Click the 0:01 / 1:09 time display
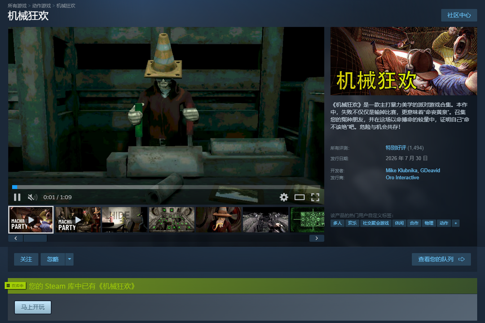This screenshot has width=485, height=323. pyautogui.click(x=57, y=197)
